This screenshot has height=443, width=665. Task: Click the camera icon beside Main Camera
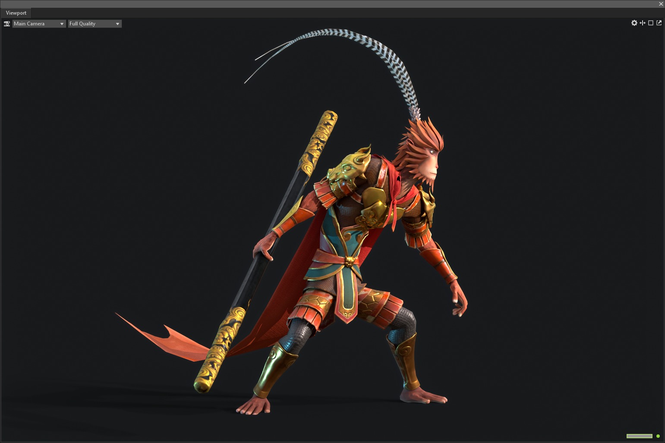click(7, 24)
